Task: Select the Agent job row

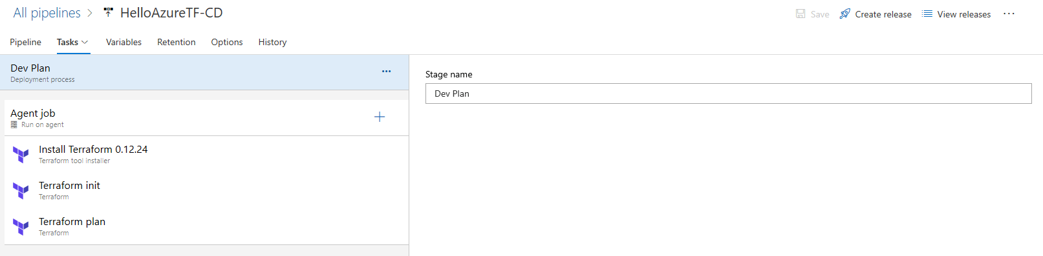Action: point(206,117)
